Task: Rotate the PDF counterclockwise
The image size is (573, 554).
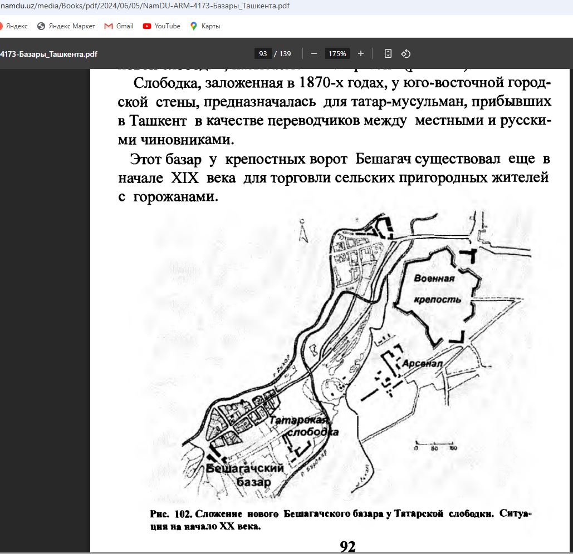Action: (x=406, y=53)
